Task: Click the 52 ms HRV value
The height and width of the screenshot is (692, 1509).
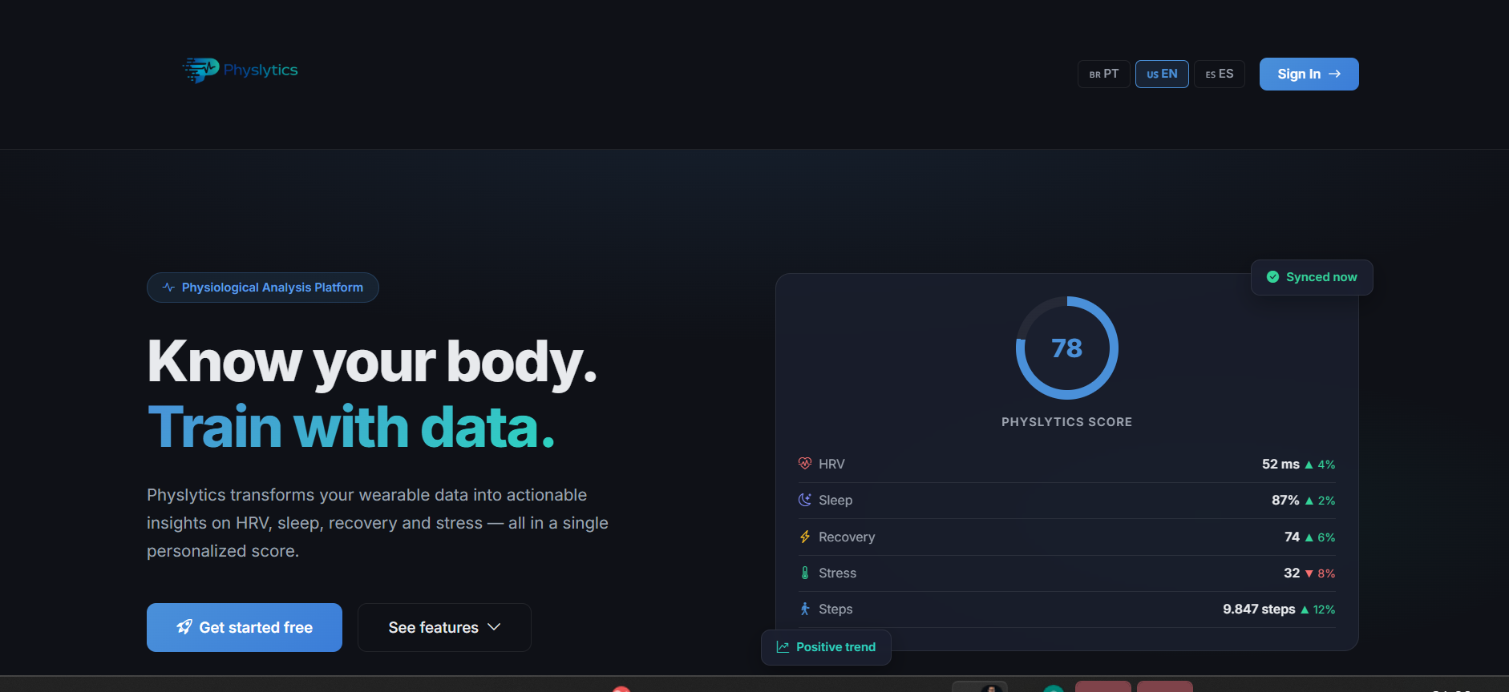Action: tap(1280, 464)
